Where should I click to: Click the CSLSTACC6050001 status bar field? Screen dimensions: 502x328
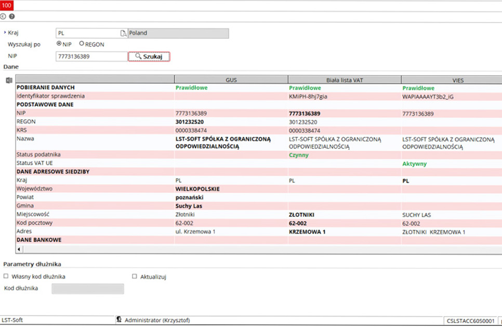[x=470, y=321]
